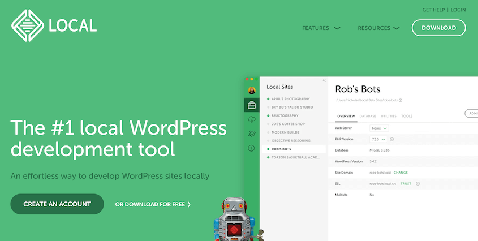Click the robs-bots.local domain text
The width and height of the screenshot is (478, 241).
(x=381, y=173)
